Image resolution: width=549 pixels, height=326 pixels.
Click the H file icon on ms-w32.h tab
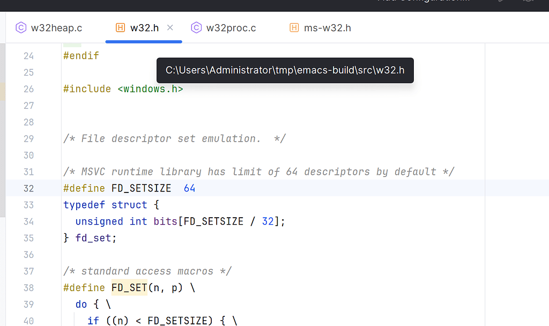click(x=294, y=27)
